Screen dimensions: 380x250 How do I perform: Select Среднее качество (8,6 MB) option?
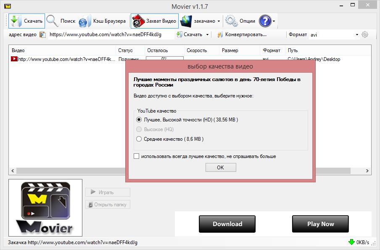click(x=139, y=139)
